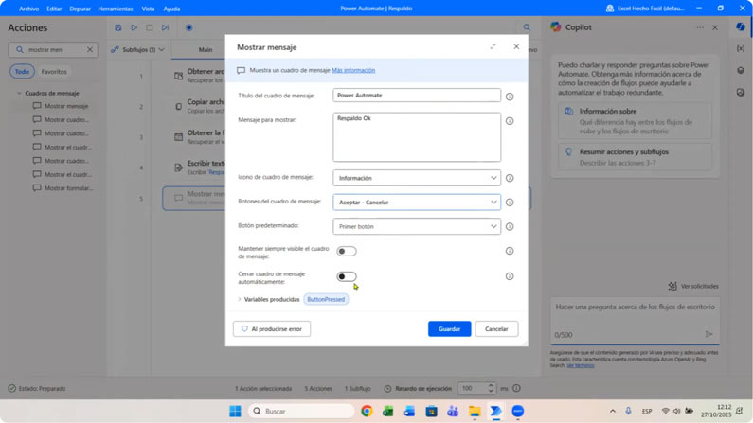The image size is (753, 423).
Task: Show info for Cerrar cuadro automáticamente
Action: [510, 276]
